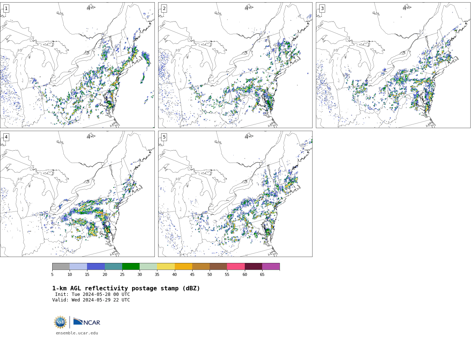474x337 pixels.
Task: Select the purple 65+ dBZ swatch
Action: [271, 267]
